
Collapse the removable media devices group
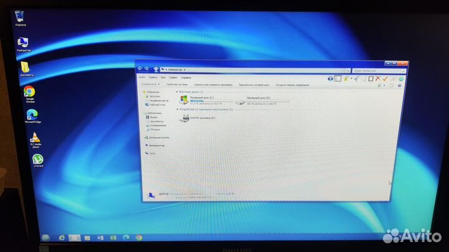pos(178,109)
